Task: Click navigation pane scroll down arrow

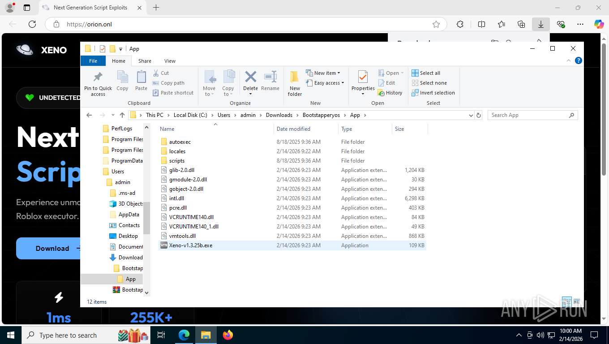Action: point(146,292)
